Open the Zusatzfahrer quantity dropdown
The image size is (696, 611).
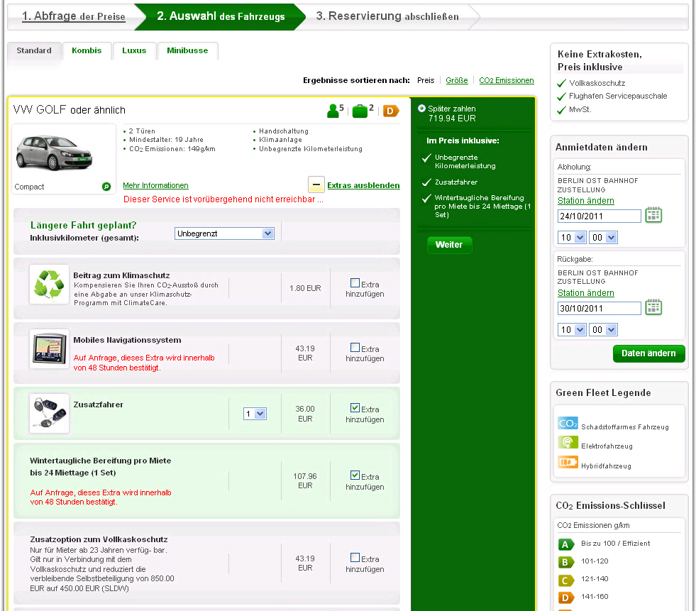click(255, 414)
